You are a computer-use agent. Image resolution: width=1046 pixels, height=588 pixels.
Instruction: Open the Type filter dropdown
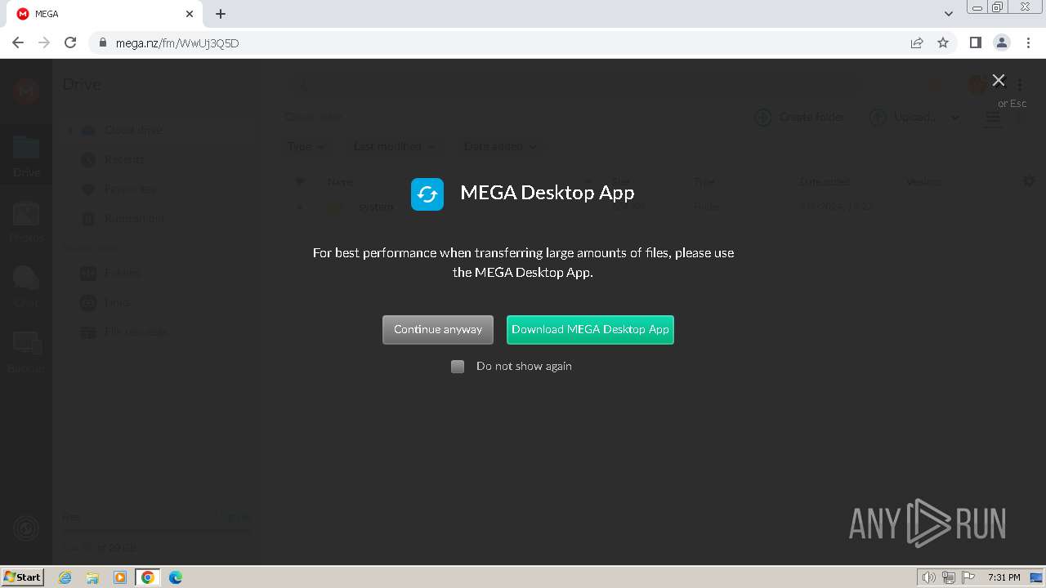pyautogui.click(x=306, y=146)
